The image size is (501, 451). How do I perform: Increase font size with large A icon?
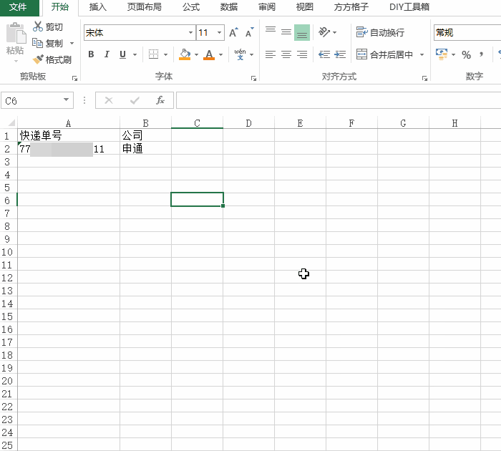click(x=233, y=33)
